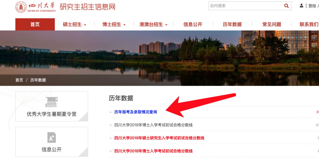
Task: Click the 首页 breadcrumb link on the banner
Action: click(19, 80)
